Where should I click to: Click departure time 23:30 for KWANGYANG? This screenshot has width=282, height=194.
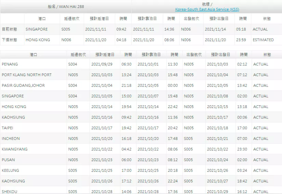pyautogui.click(x=242, y=149)
